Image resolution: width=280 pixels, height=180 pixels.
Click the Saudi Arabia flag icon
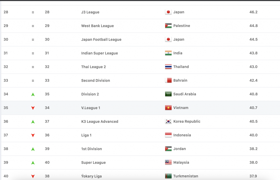click(168, 94)
